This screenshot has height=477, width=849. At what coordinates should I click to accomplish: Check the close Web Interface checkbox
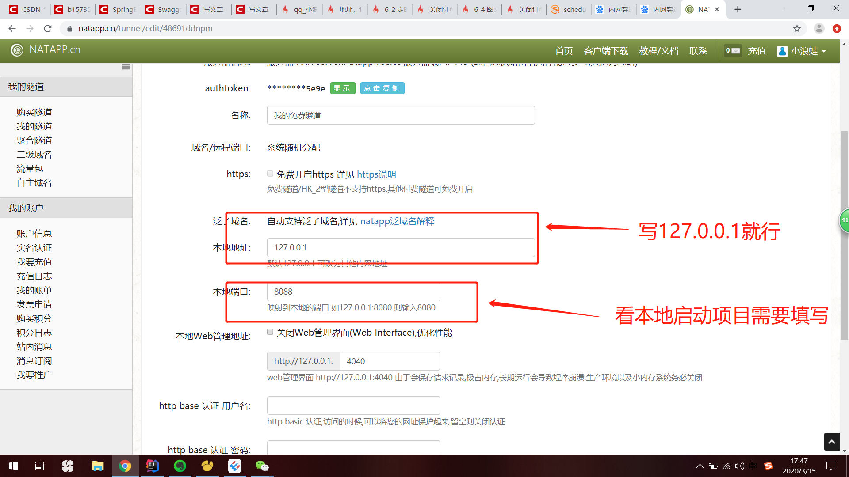[x=270, y=332]
